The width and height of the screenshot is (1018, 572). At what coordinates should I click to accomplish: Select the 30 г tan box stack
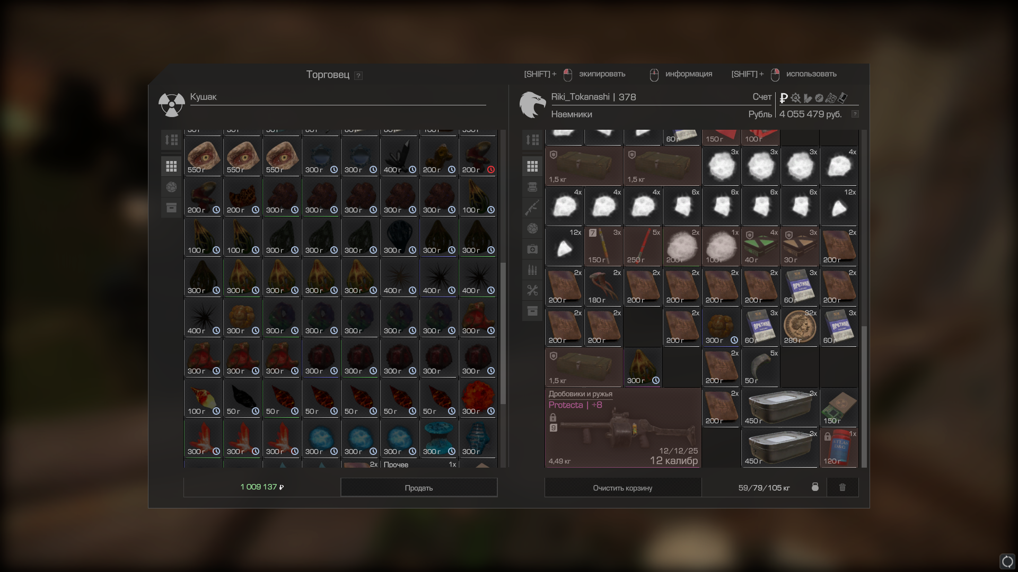[x=800, y=247]
